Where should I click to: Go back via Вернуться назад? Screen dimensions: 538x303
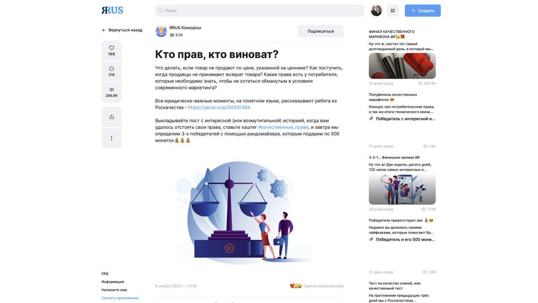[122, 30]
